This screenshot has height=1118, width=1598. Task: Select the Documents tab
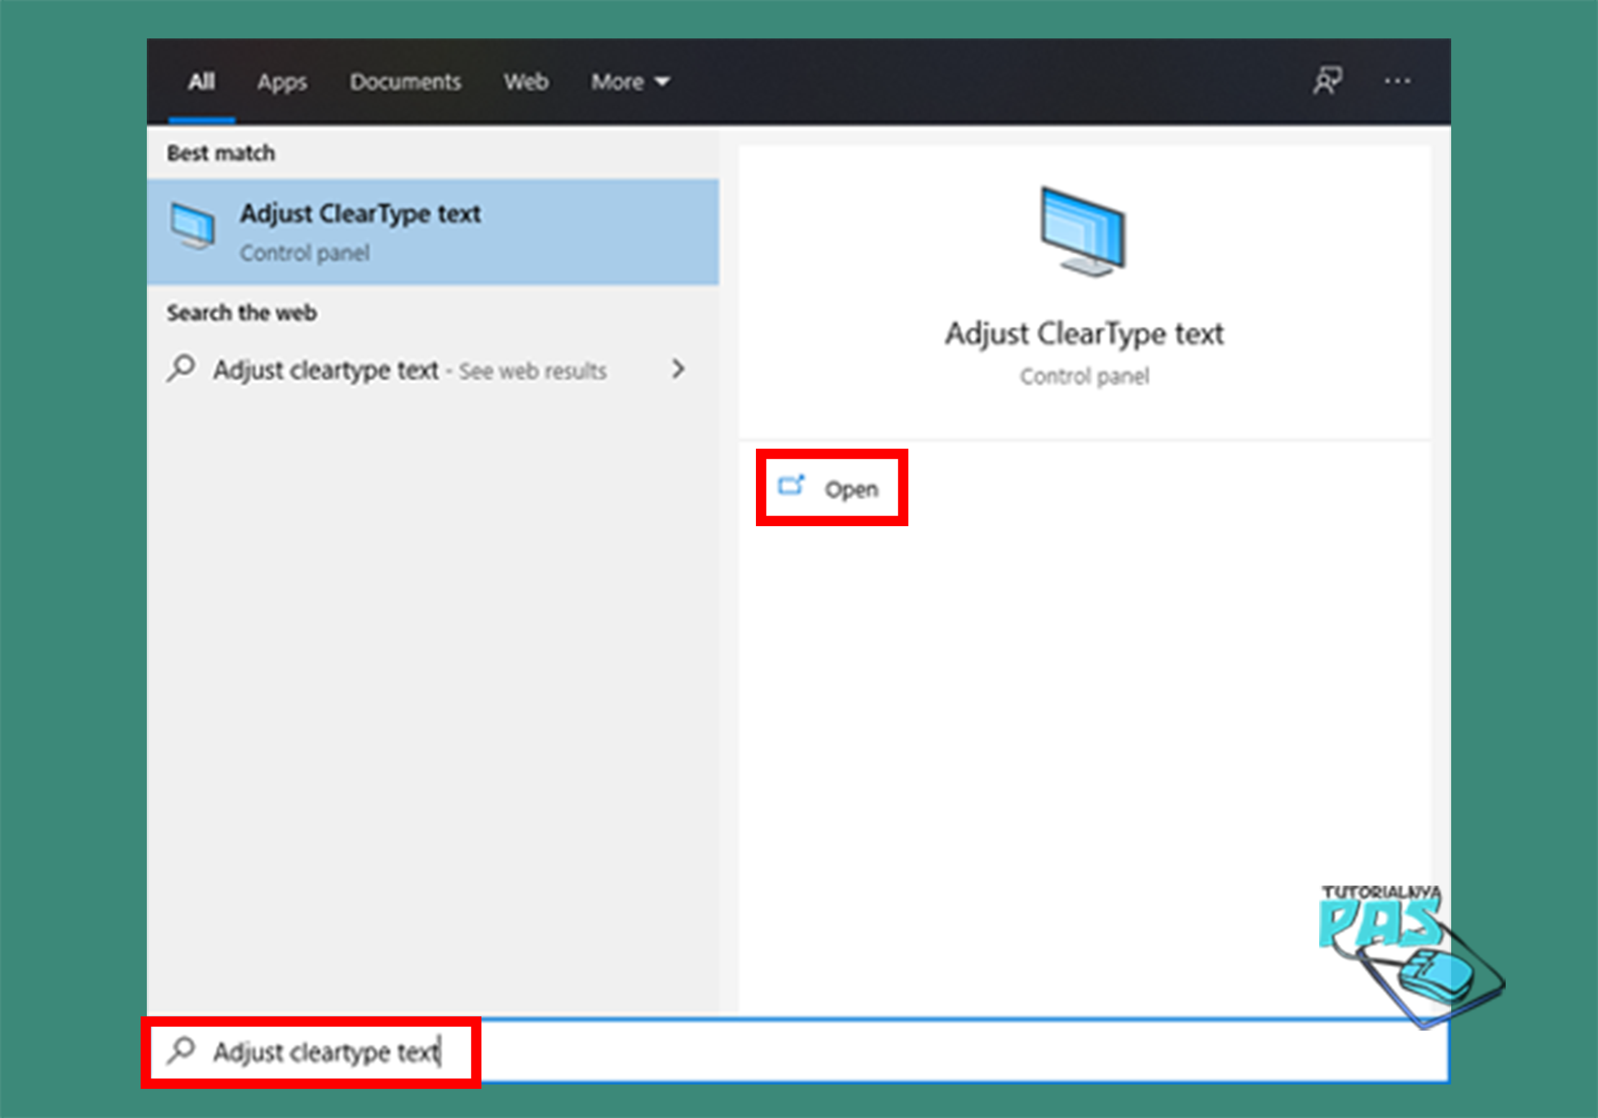pos(405,82)
